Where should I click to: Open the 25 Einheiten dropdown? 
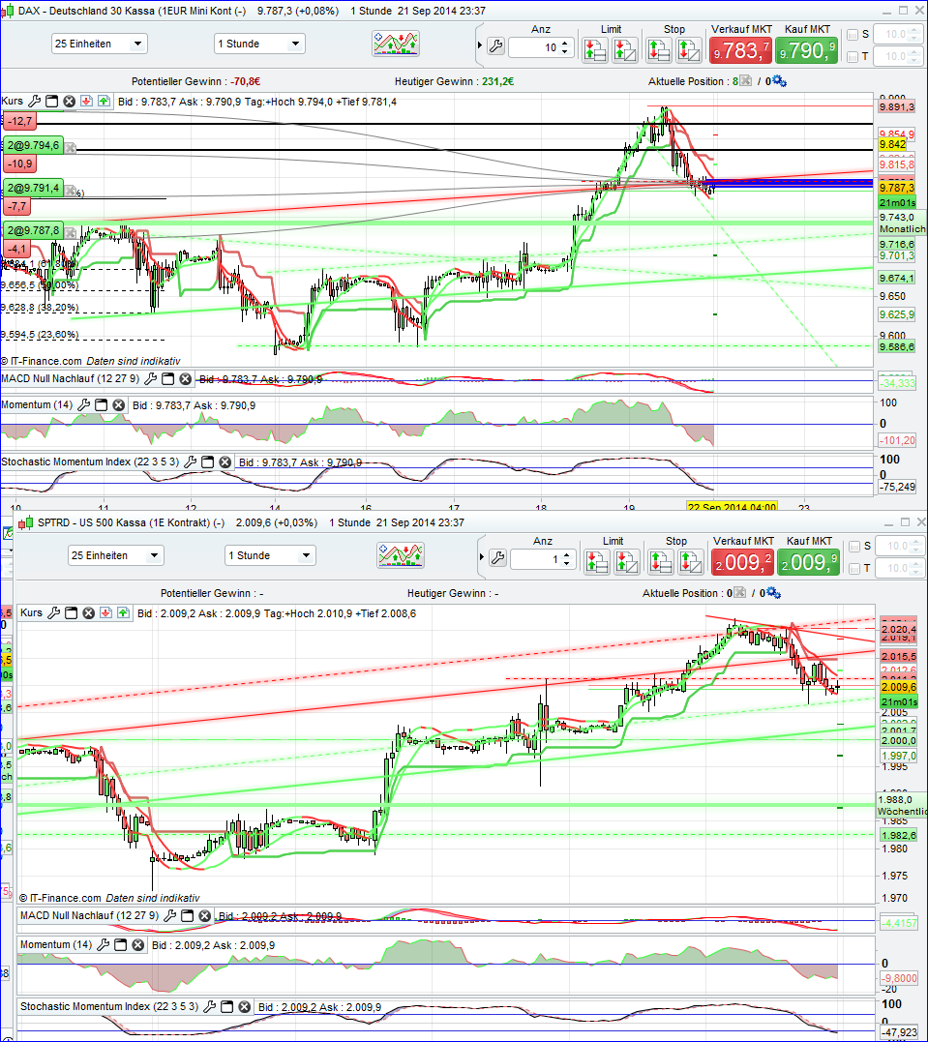pos(99,44)
